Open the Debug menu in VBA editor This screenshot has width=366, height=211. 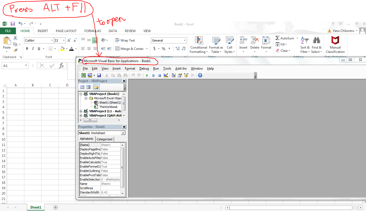(x=144, y=69)
